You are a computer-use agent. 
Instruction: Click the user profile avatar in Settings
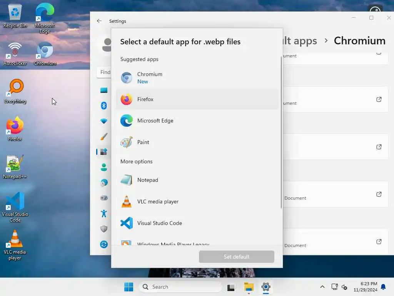[107, 45]
